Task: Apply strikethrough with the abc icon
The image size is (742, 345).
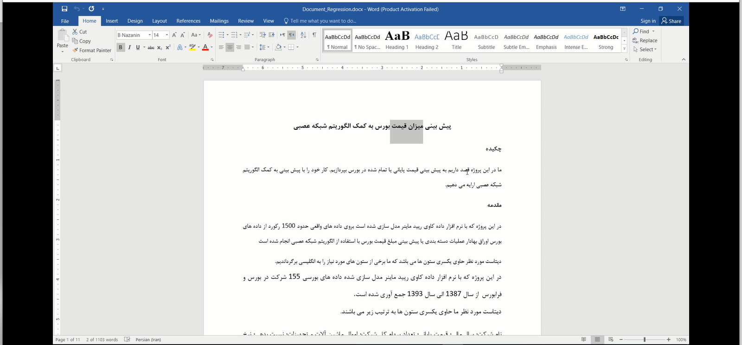Action: (151, 47)
